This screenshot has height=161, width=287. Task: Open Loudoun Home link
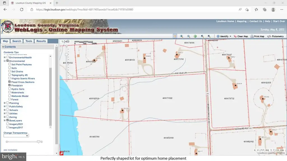click(x=225, y=21)
